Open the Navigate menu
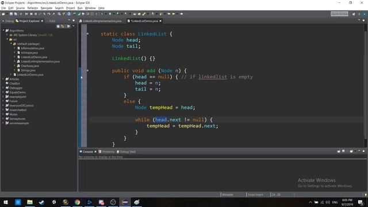368x207 pixels. tap(47, 8)
